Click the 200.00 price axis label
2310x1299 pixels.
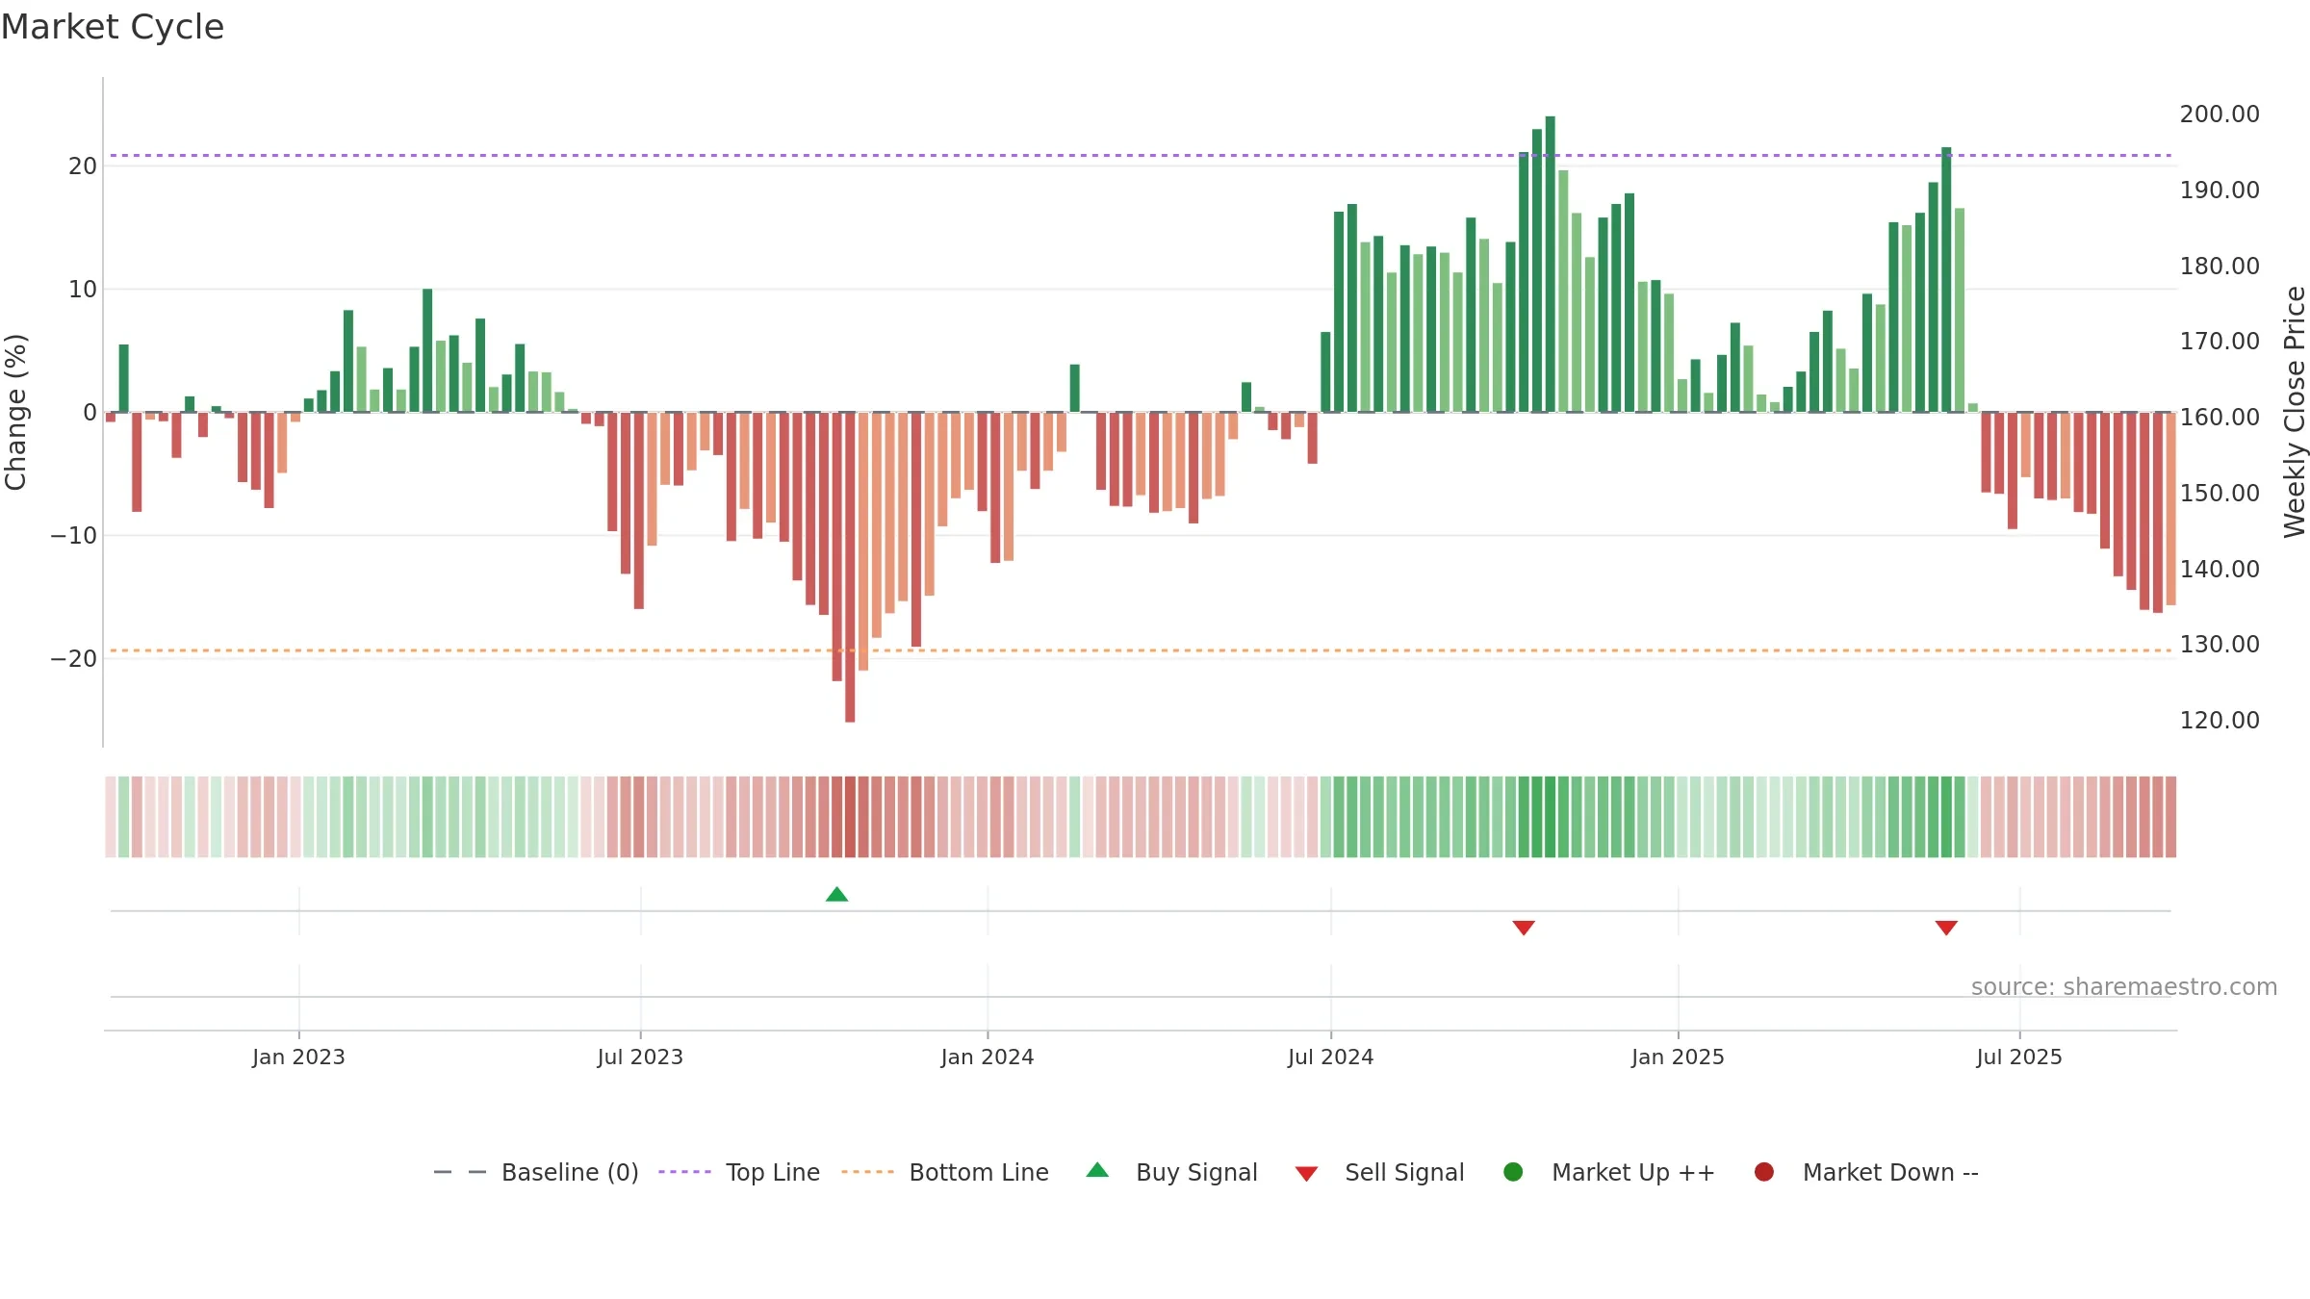pos(2220,114)
